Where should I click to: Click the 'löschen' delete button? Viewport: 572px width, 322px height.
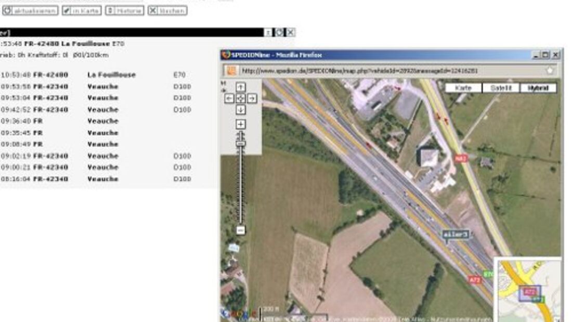click(x=167, y=10)
